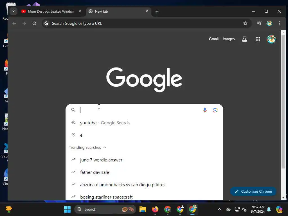This screenshot has width=288, height=216.
Task: Close the Mum Destroys Leaked Windows tab
Action: click(x=80, y=11)
